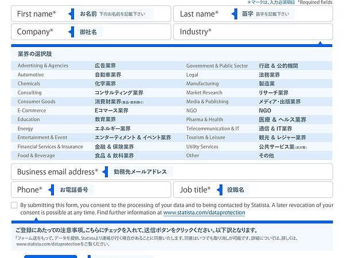Viewport: 344px width, 258px height.
Task: Click the First name input field
Action: [x=115, y=14]
